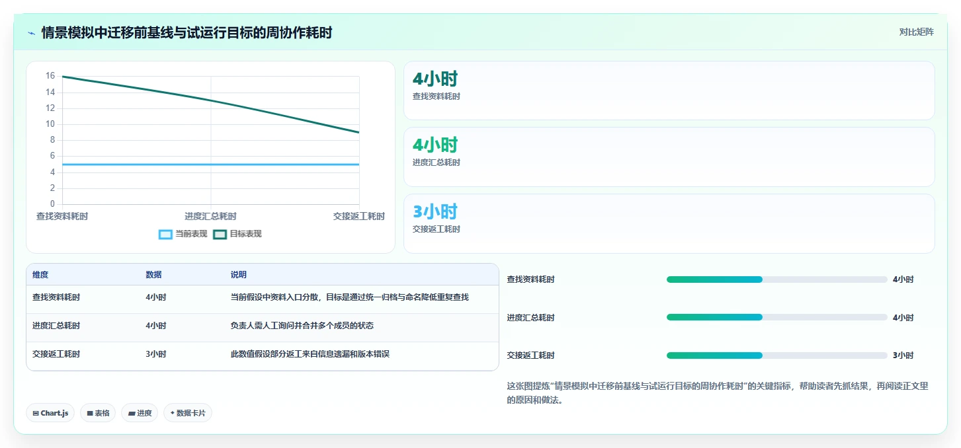The height and width of the screenshot is (448, 961).
Task: Click the 说明 table column header
Action: pos(238,275)
